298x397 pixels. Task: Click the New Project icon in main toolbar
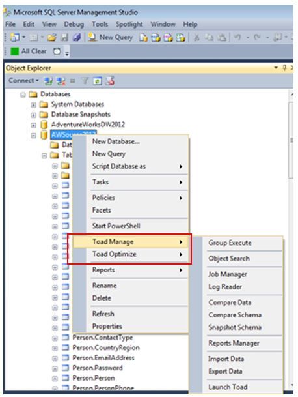click(x=15, y=37)
